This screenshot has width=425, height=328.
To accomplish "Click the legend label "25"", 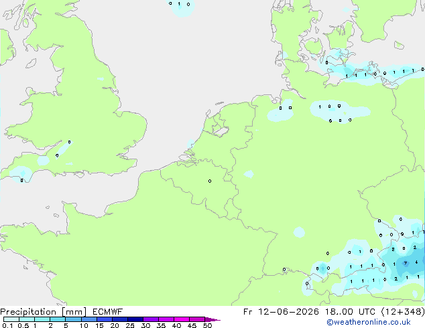I will [130, 325].
